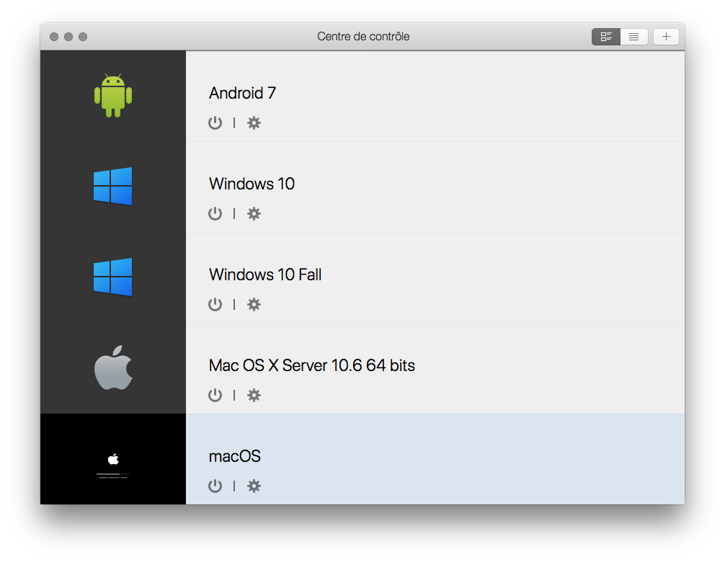Select the macOS name label
The image size is (725, 562).
pos(235,456)
